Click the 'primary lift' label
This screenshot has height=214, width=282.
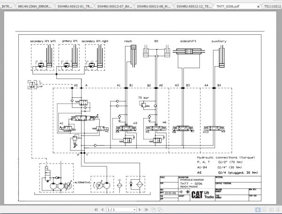pyautogui.click(x=70, y=41)
